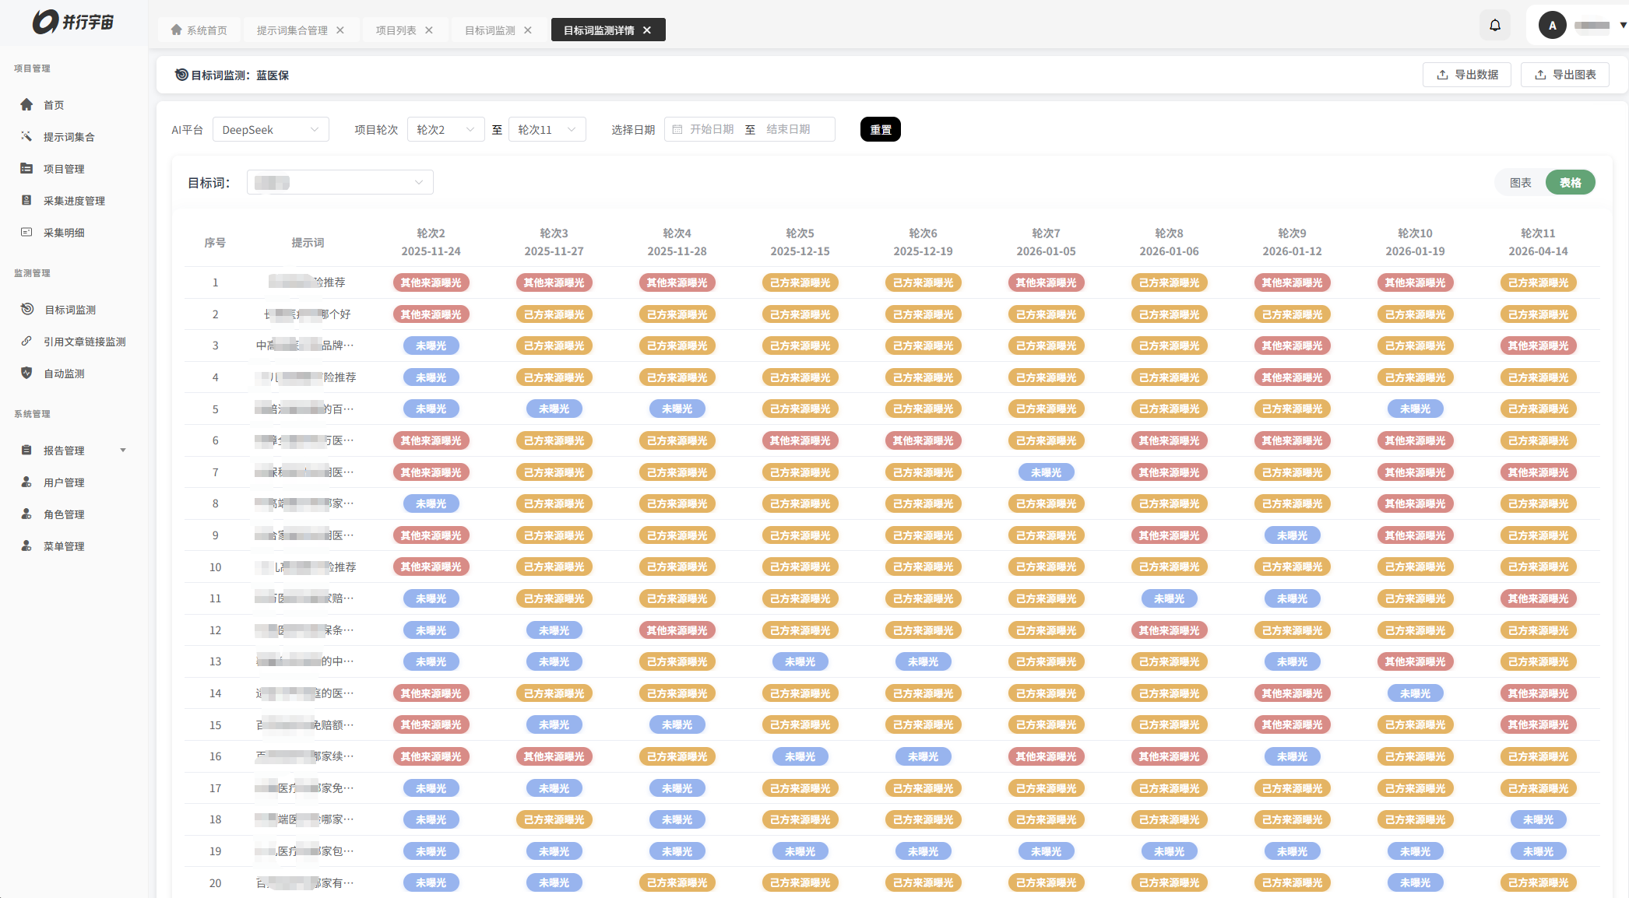Click the 菜单管理 person icon
The image size is (1629, 898).
tap(26, 546)
